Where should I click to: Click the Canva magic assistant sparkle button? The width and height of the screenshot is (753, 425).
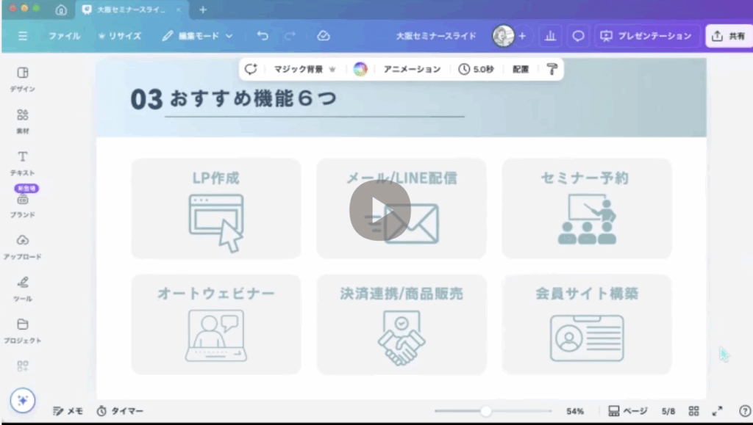coord(23,401)
